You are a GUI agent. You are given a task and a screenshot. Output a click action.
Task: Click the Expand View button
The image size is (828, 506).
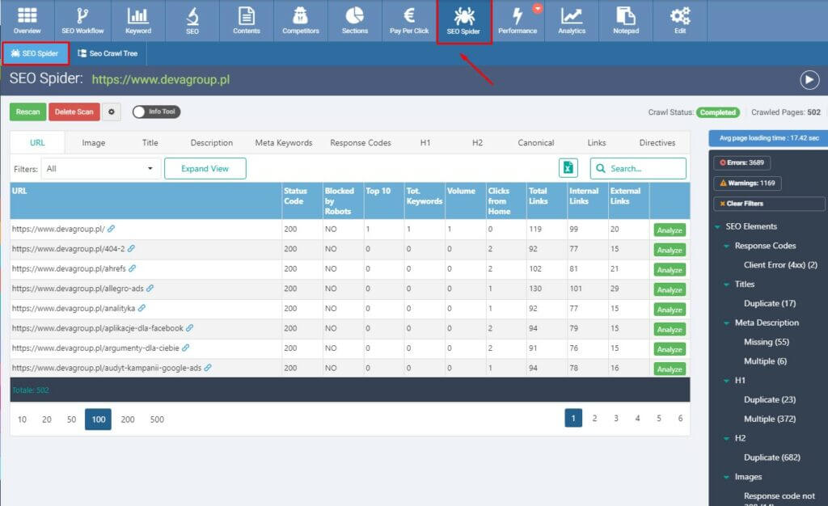pos(205,169)
